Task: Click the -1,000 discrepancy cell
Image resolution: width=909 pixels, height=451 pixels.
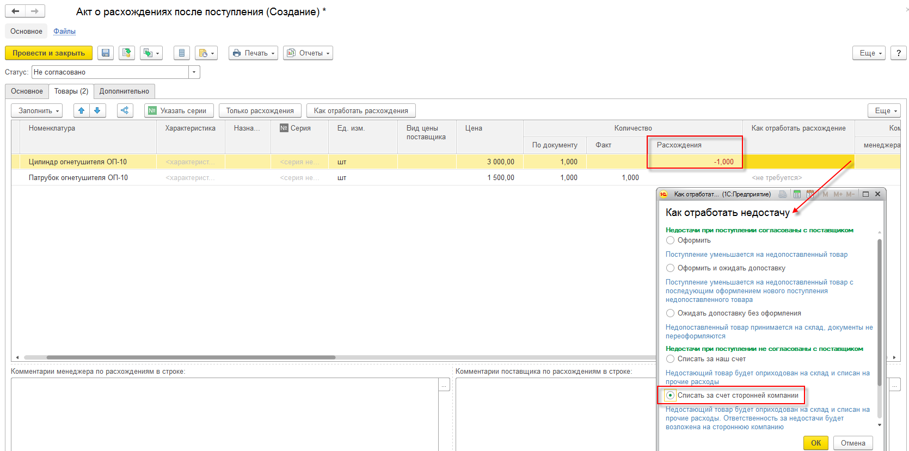Action: coord(695,162)
